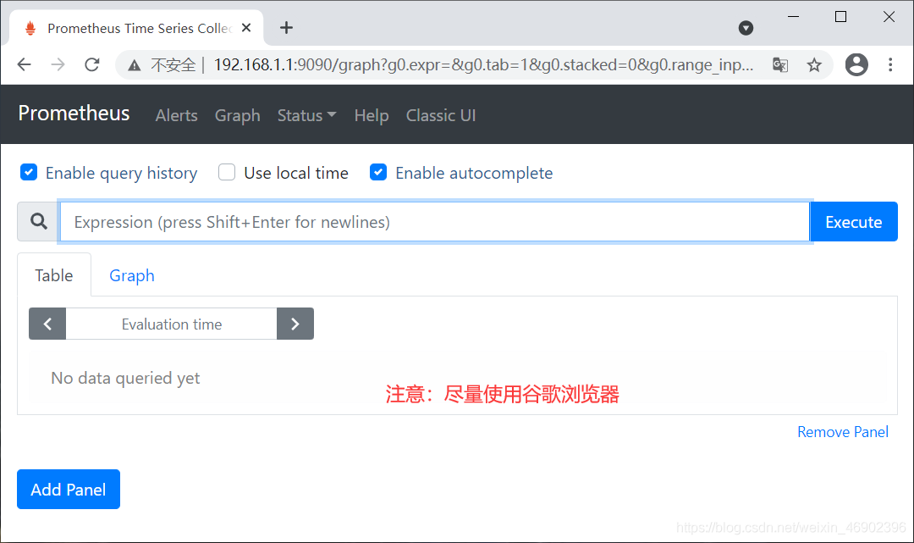Screen dimensions: 914x543
Task: Maximize the Chrome window
Action: (x=840, y=17)
